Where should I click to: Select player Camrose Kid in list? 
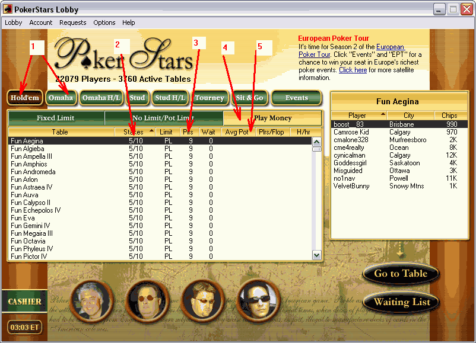coord(399,132)
